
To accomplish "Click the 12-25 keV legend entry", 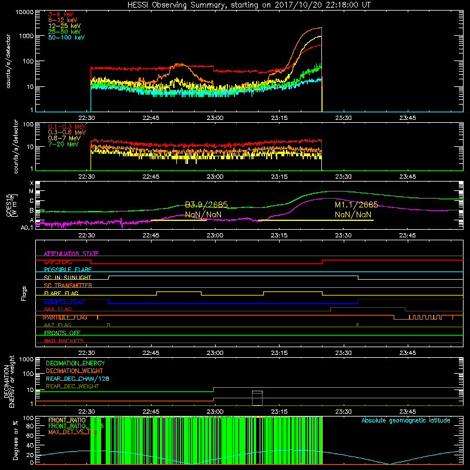I will coord(64,26).
